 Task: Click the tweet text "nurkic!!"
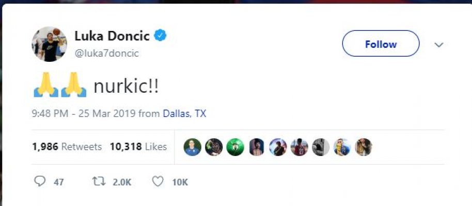click(x=126, y=87)
